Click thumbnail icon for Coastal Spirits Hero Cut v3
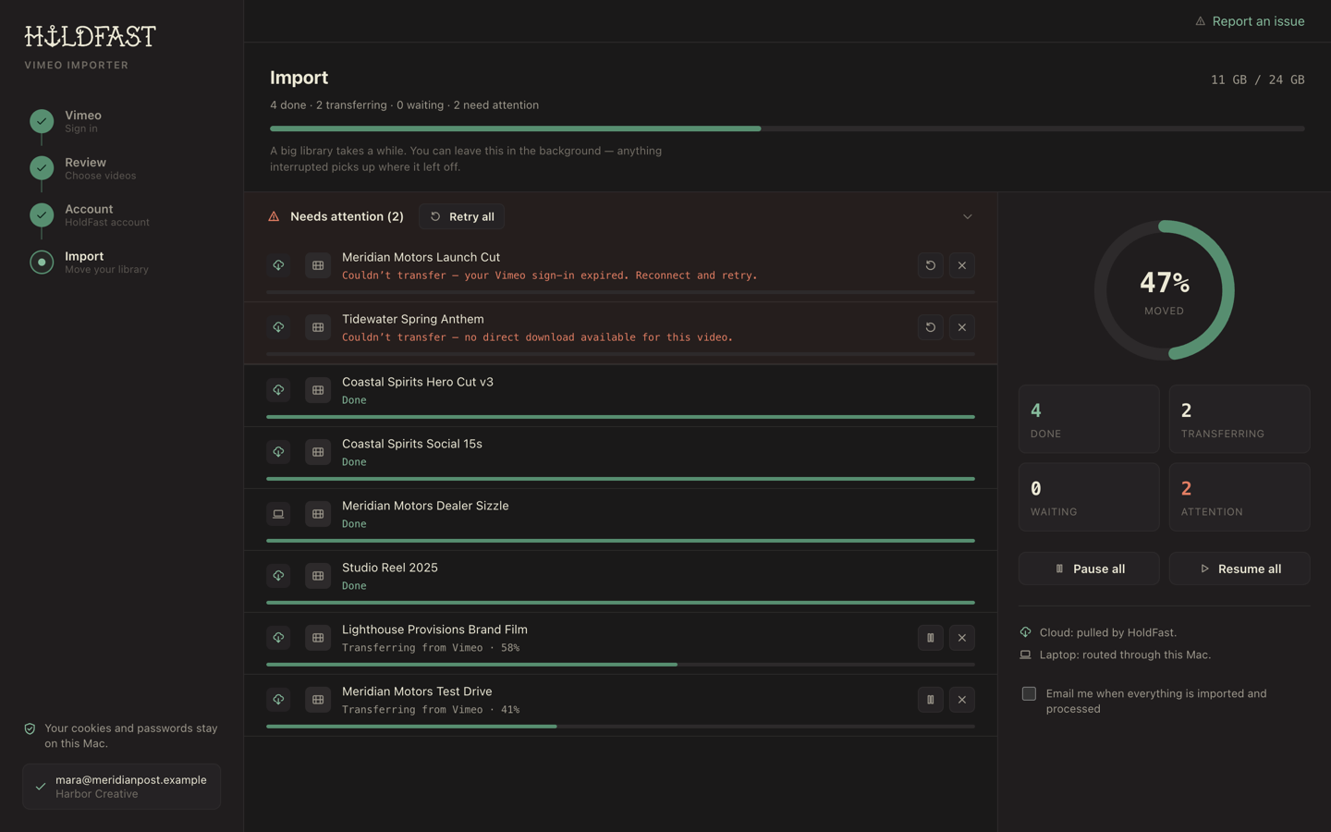Viewport: 1331px width, 832px height. [318, 390]
